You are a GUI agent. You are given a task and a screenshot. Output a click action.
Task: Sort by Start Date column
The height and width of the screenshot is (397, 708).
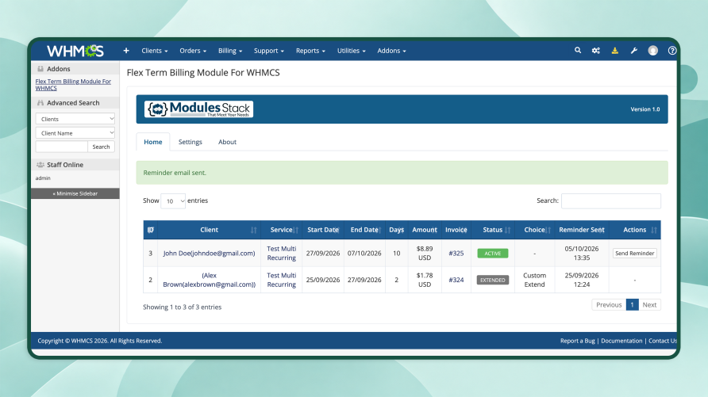[323, 230]
